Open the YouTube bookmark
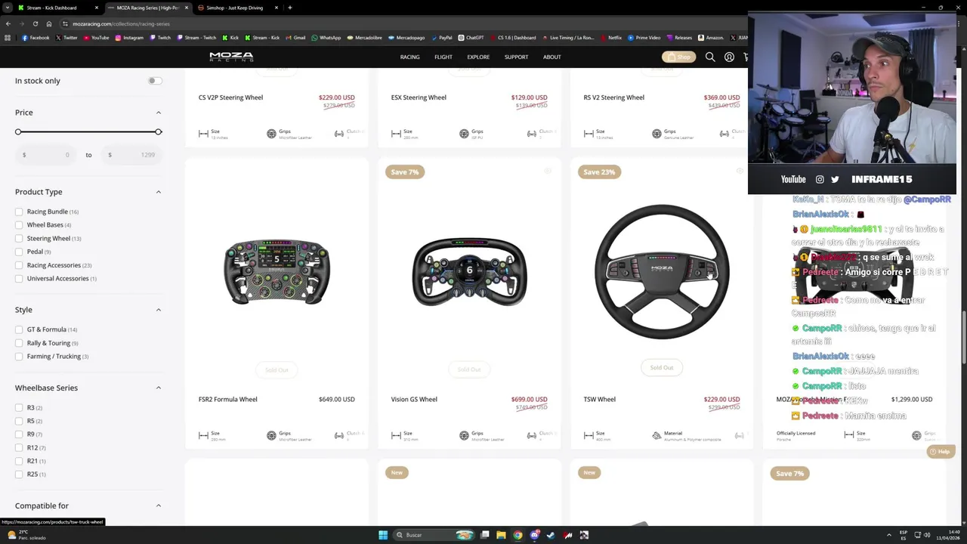Image resolution: width=967 pixels, height=544 pixels. pos(96,37)
